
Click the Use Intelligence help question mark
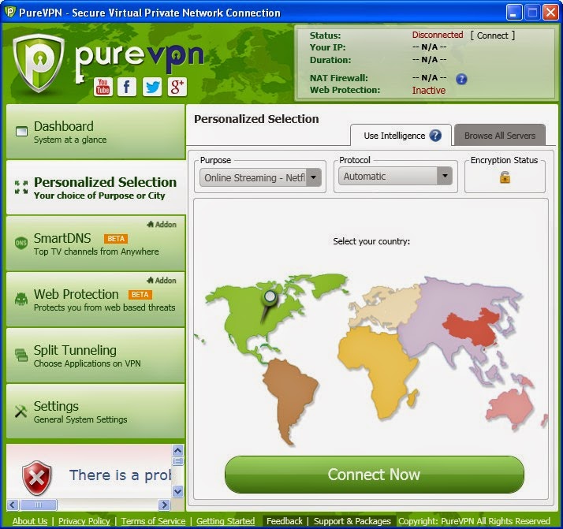point(435,136)
